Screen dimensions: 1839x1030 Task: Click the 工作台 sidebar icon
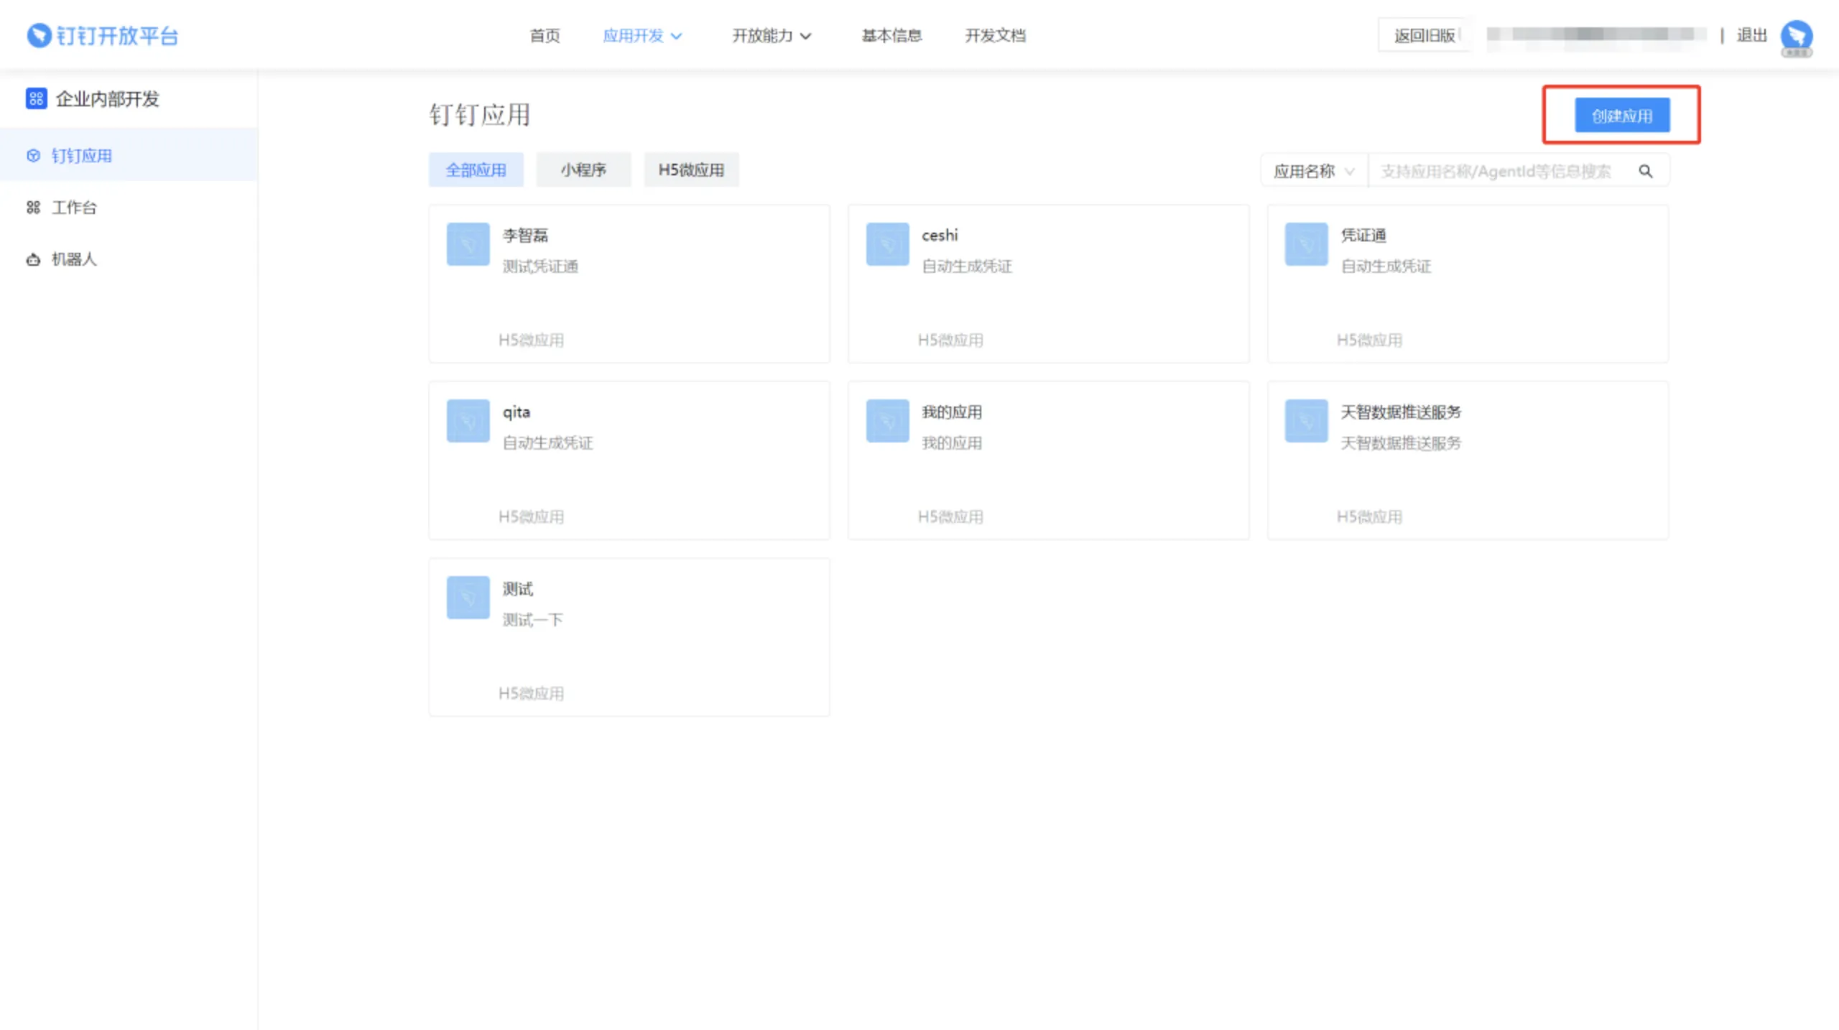tap(33, 208)
